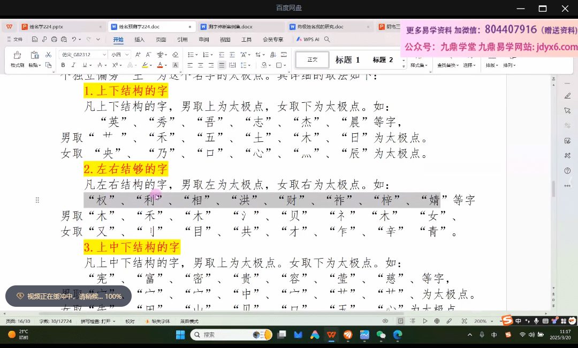Click the Center Align paragraph icon
This screenshot has width=578, height=348.
[200, 65]
